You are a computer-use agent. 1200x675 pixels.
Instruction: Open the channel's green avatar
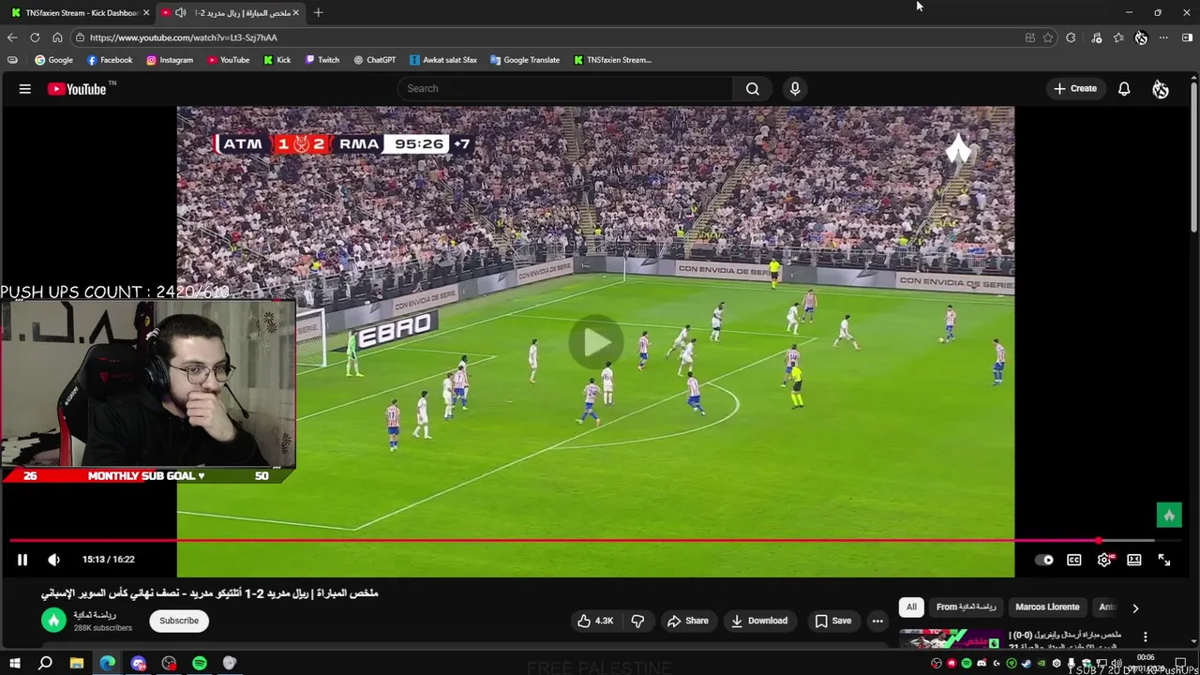(53, 621)
